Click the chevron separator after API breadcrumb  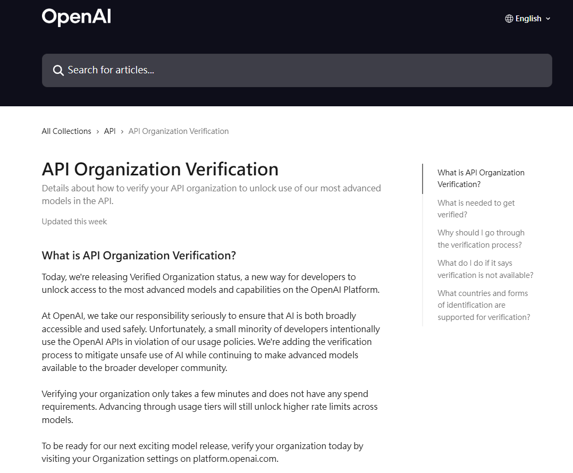122,131
